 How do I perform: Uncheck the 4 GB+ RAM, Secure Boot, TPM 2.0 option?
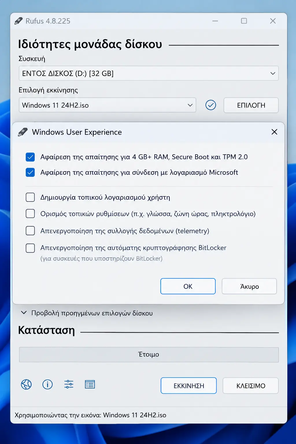pyautogui.click(x=30, y=157)
